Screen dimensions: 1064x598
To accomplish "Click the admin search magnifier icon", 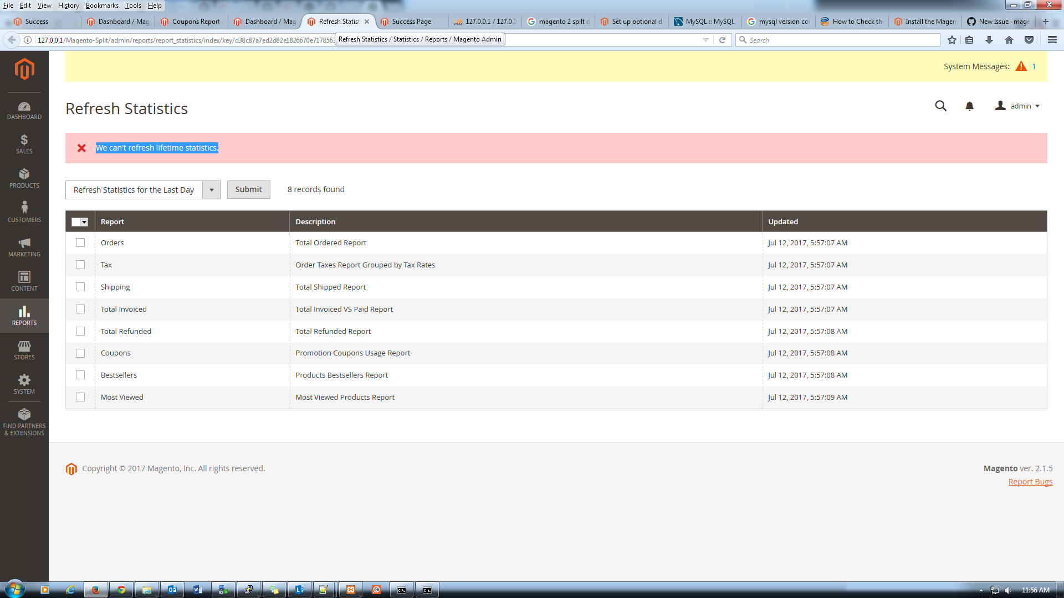I will tap(940, 106).
